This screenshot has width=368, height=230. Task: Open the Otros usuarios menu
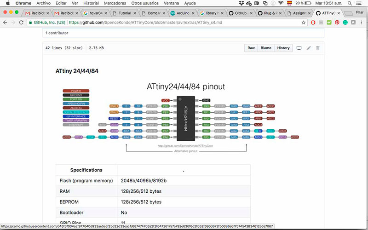(x=145, y=3)
